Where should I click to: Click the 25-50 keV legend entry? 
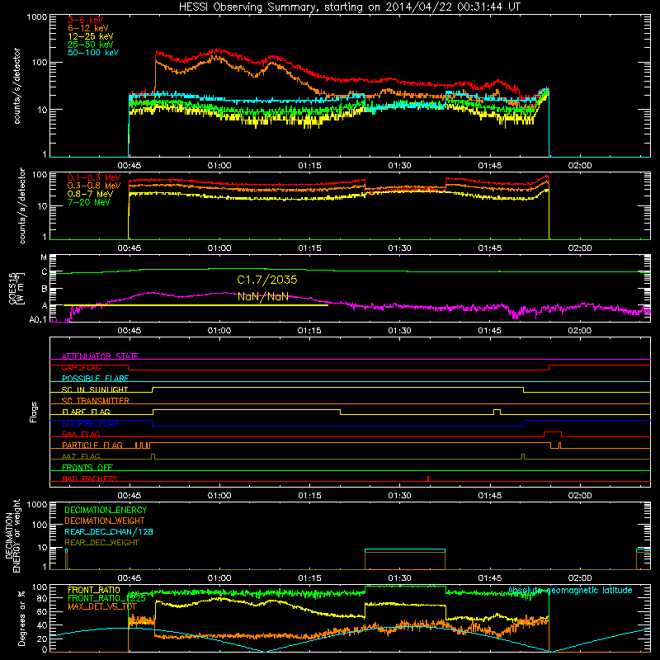click(x=91, y=45)
